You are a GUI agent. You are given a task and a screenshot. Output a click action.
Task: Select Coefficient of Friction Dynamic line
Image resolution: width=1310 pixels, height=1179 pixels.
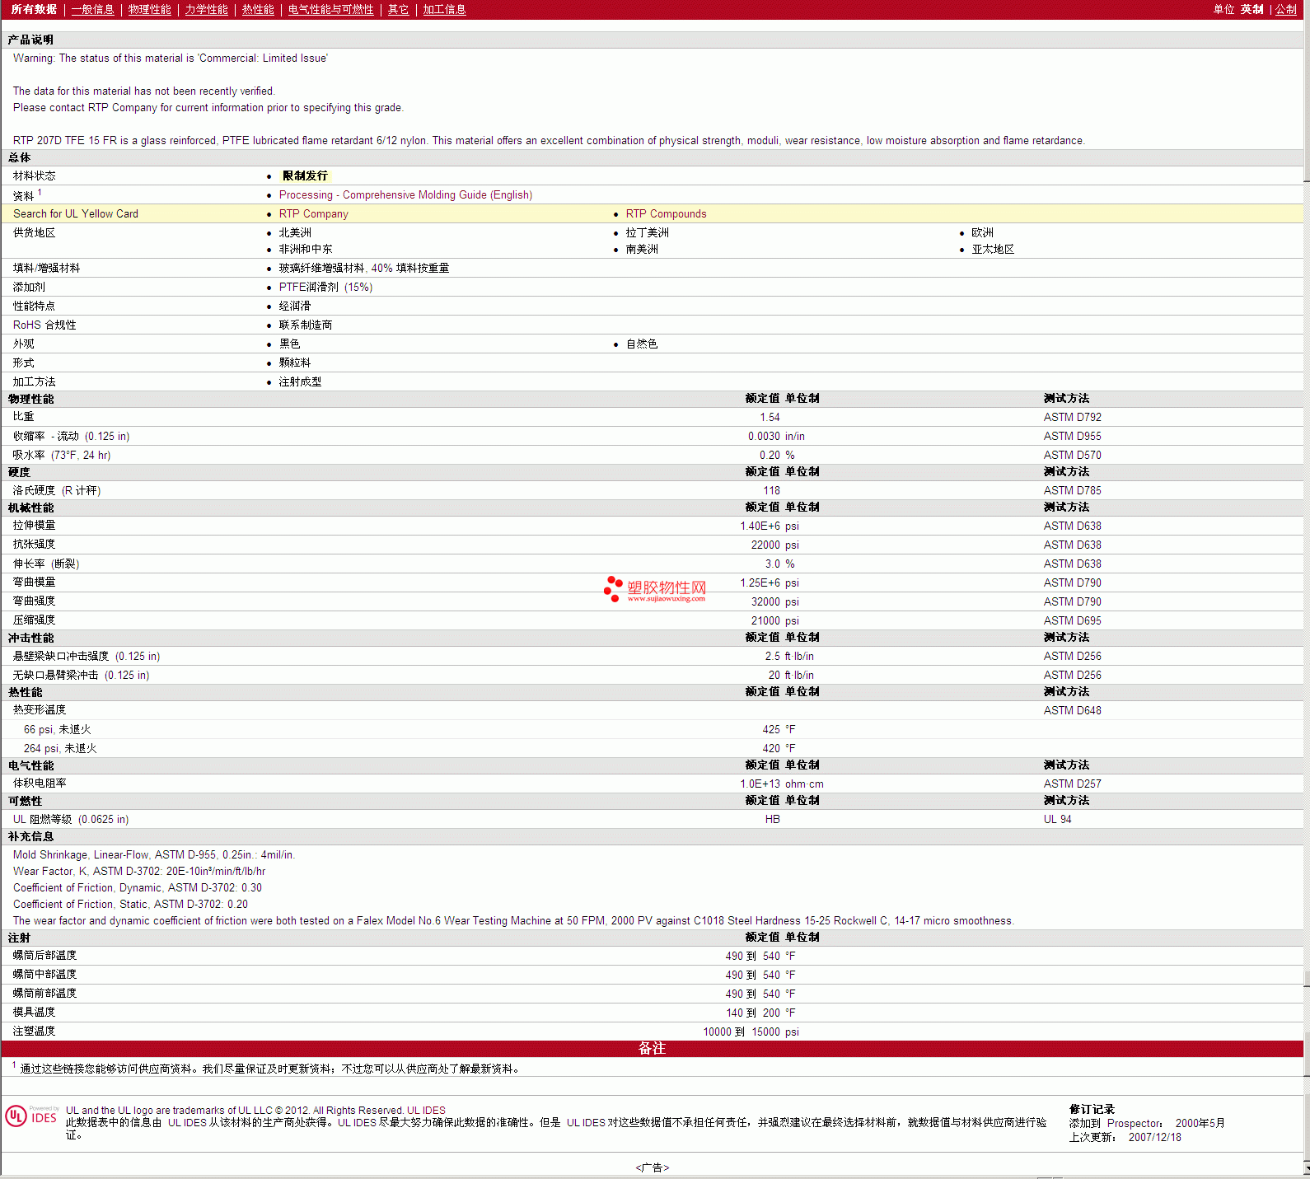[x=138, y=887]
